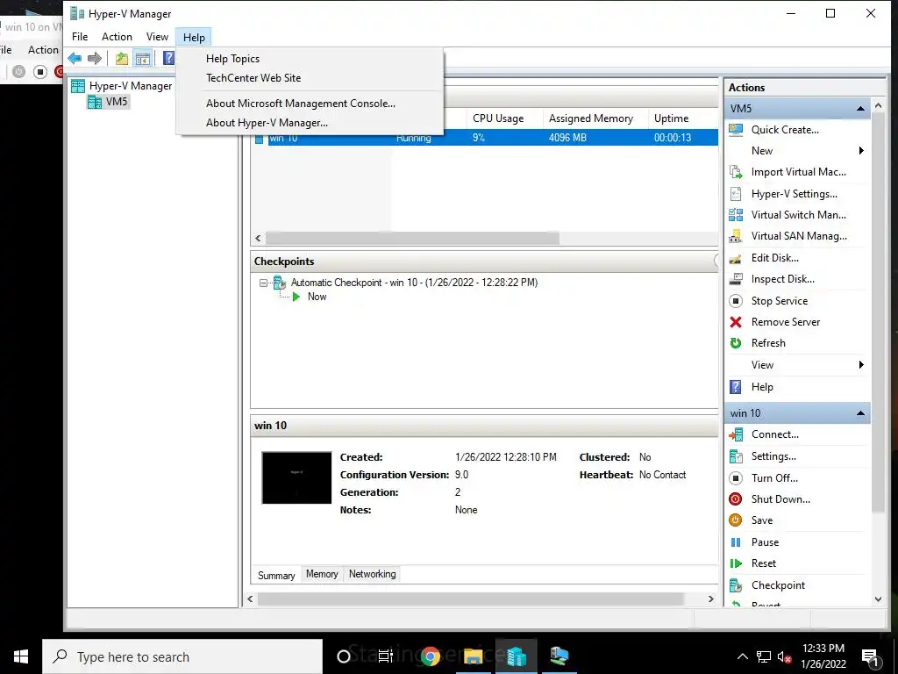Click the Shut Down... action
The height and width of the screenshot is (674, 898).
(780, 499)
